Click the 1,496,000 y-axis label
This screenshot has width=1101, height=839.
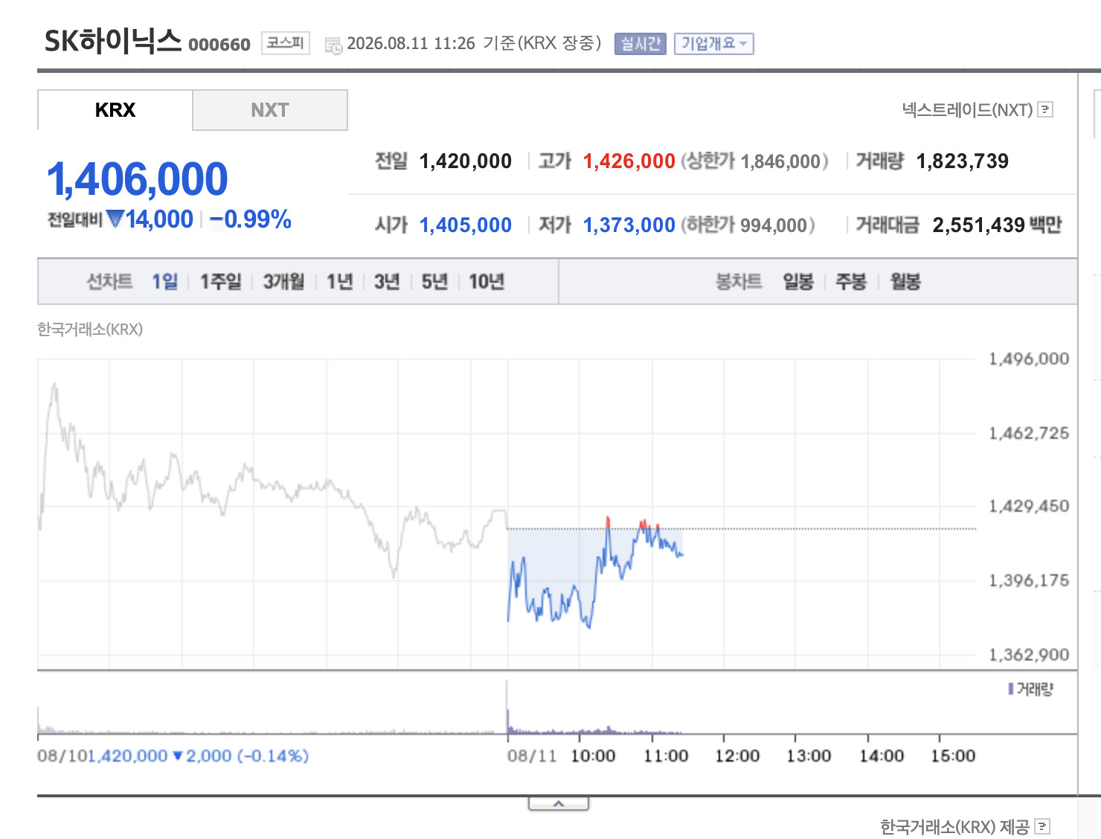(1029, 359)
